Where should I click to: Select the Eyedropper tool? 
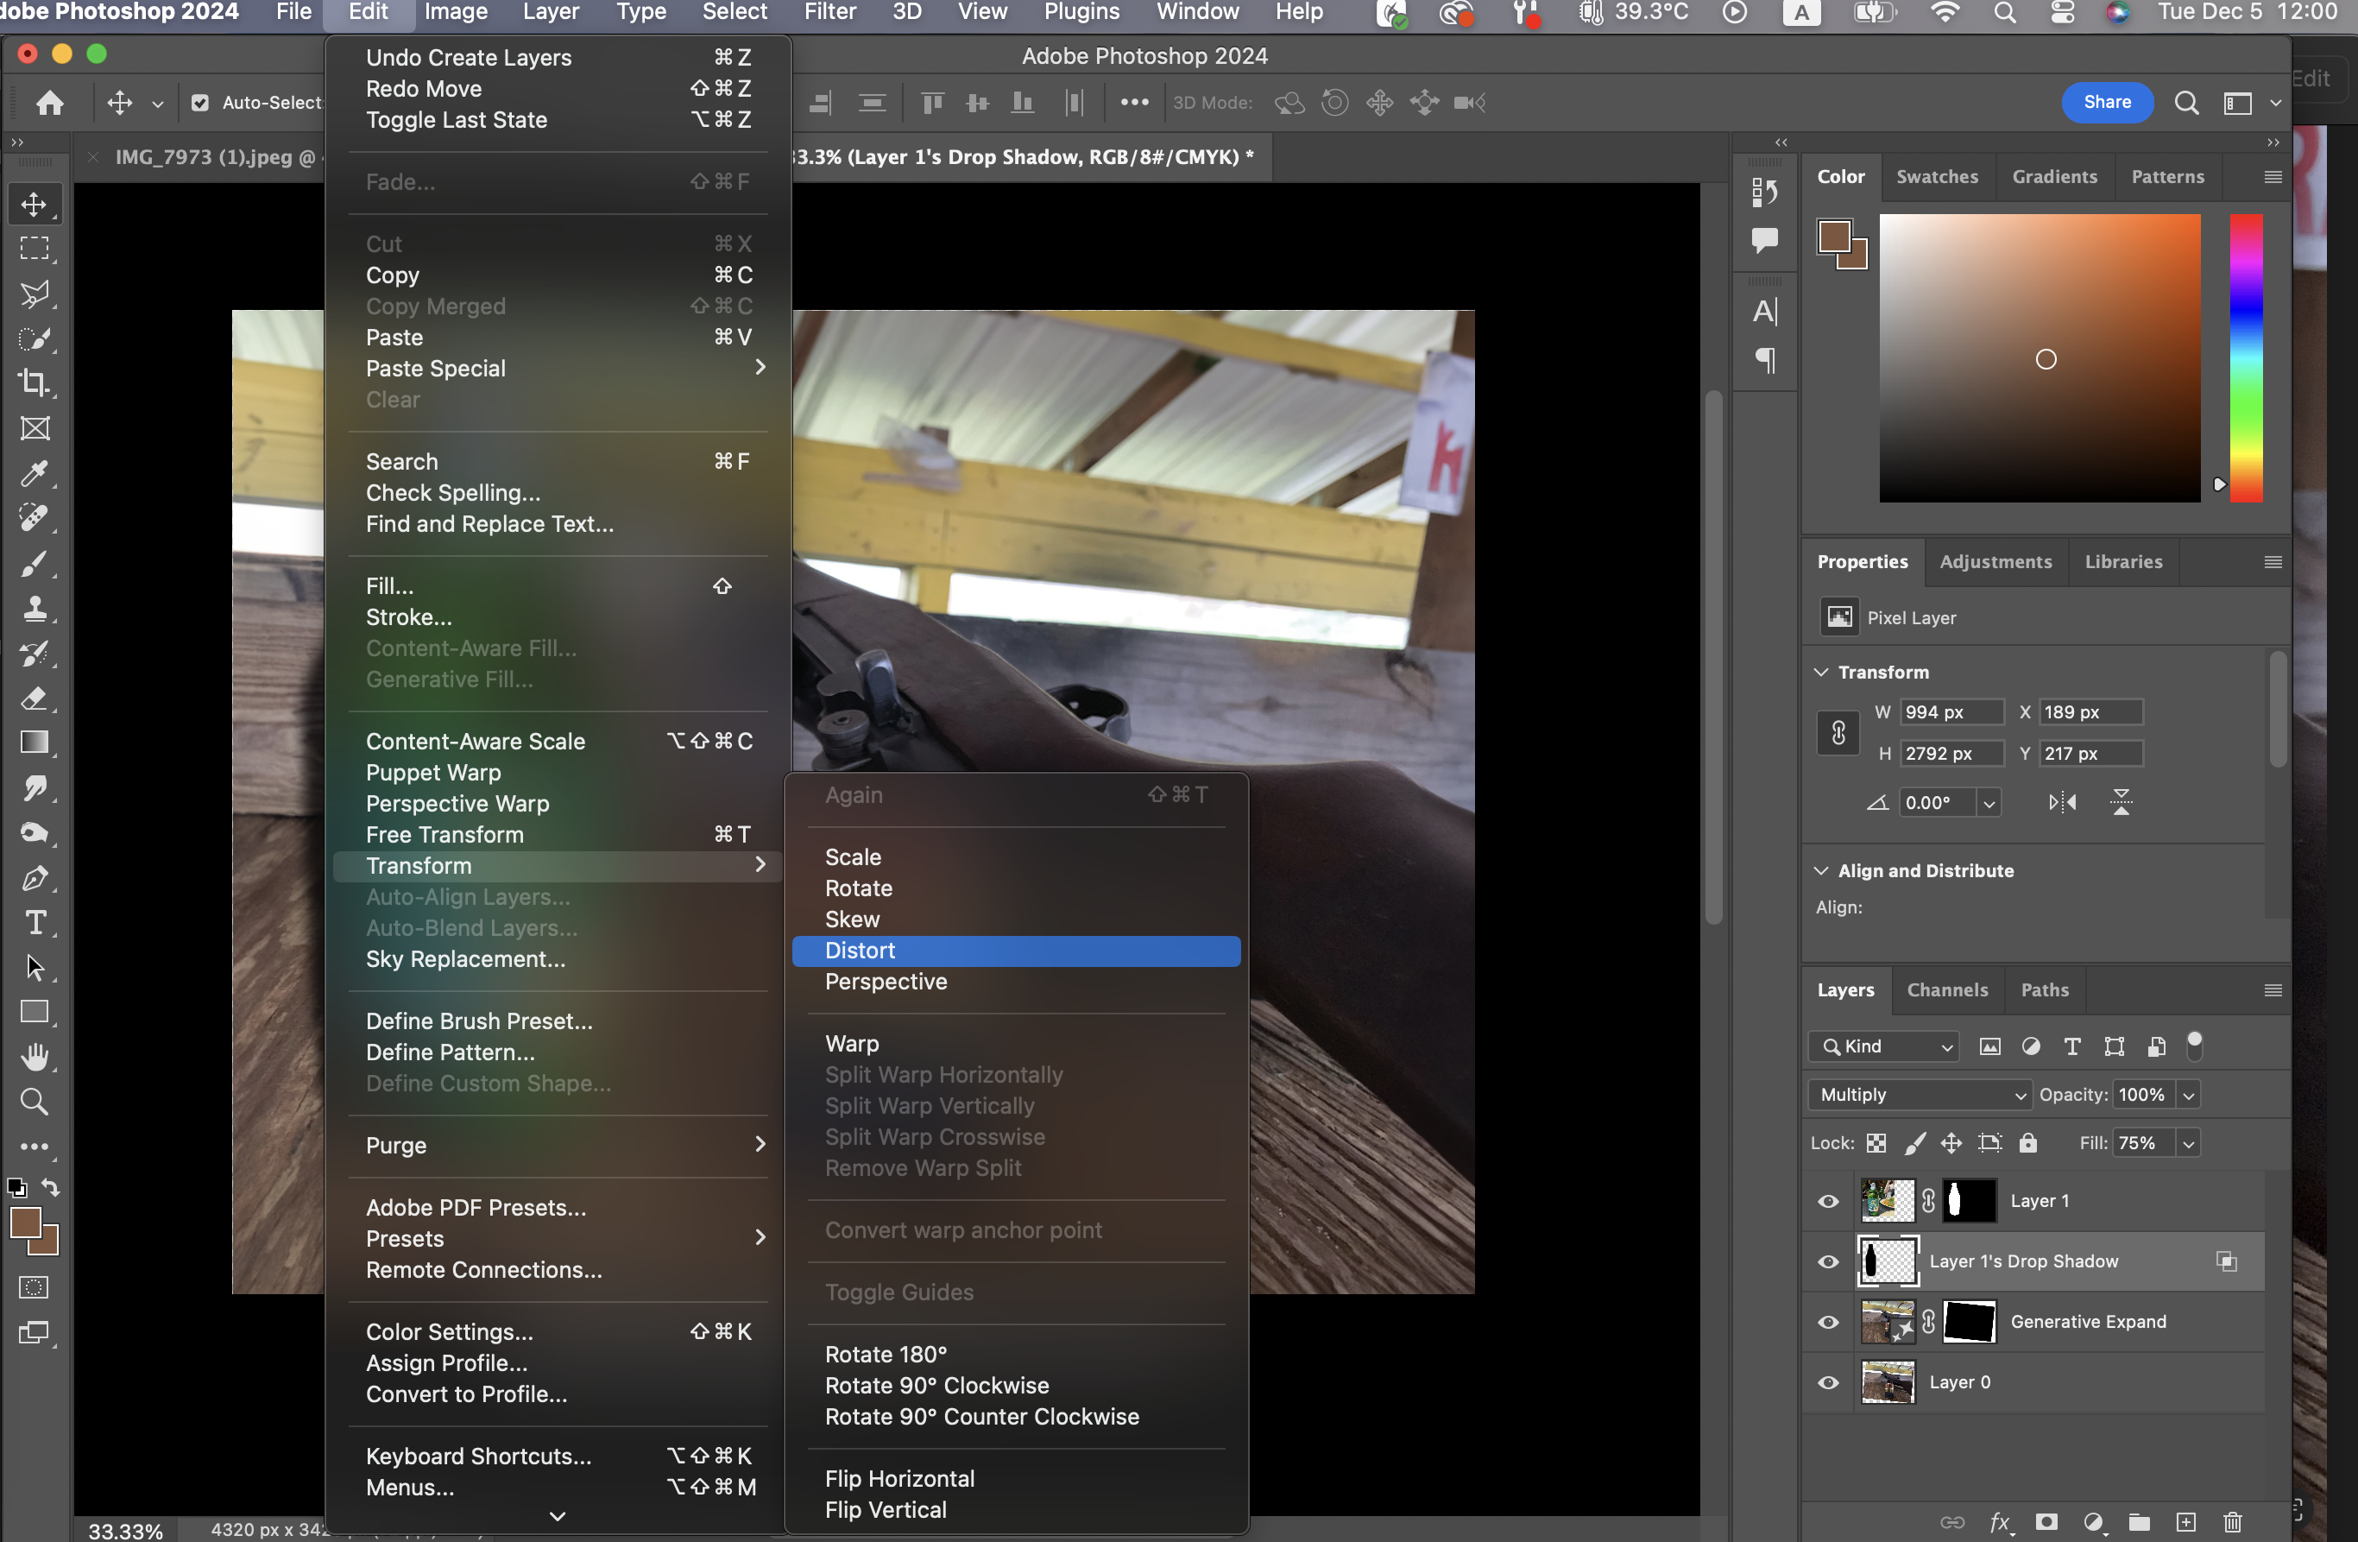(x=35, y=474)
